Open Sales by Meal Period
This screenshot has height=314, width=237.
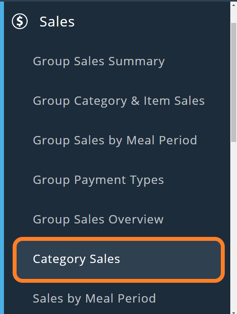(94, 298)
